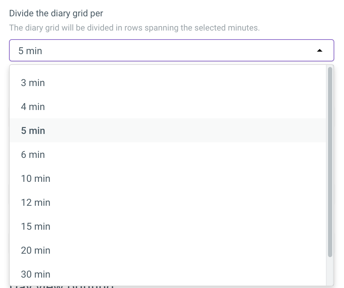Set grid rows to '12 min'
This screenshot has height=288, width=344.
35,203
